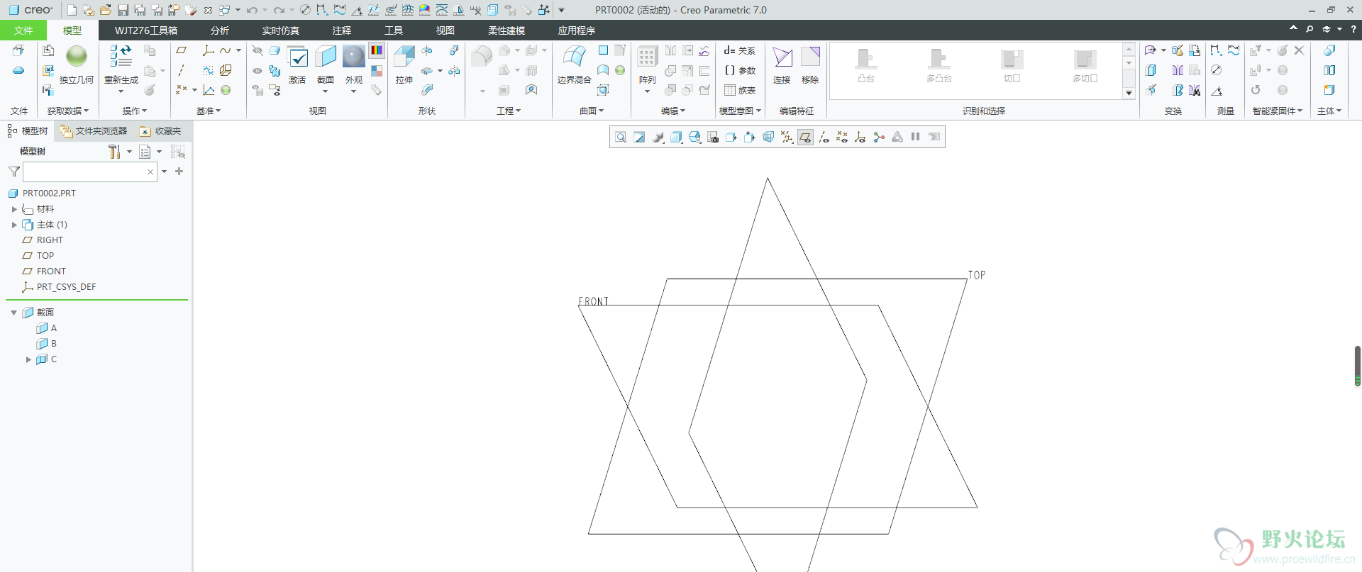Image resolution: width=1362 pixels, height=572 pixels.
Task: Open the search magnifier in the ribbon header
Action: click(x=1310, y=29)
